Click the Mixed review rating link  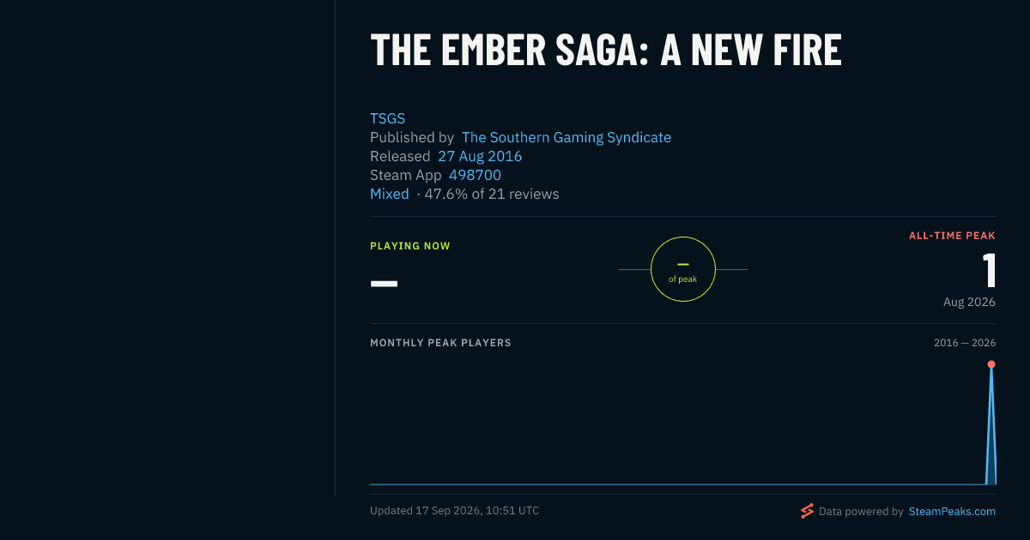coord(390,194)
